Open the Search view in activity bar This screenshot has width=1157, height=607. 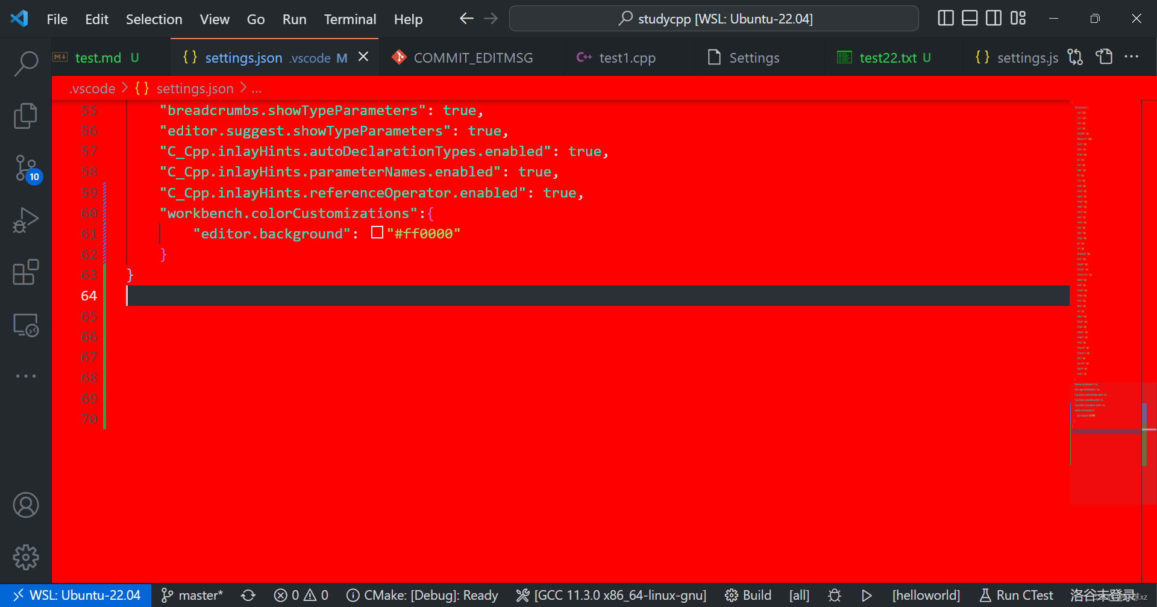[x=26, y=64]
